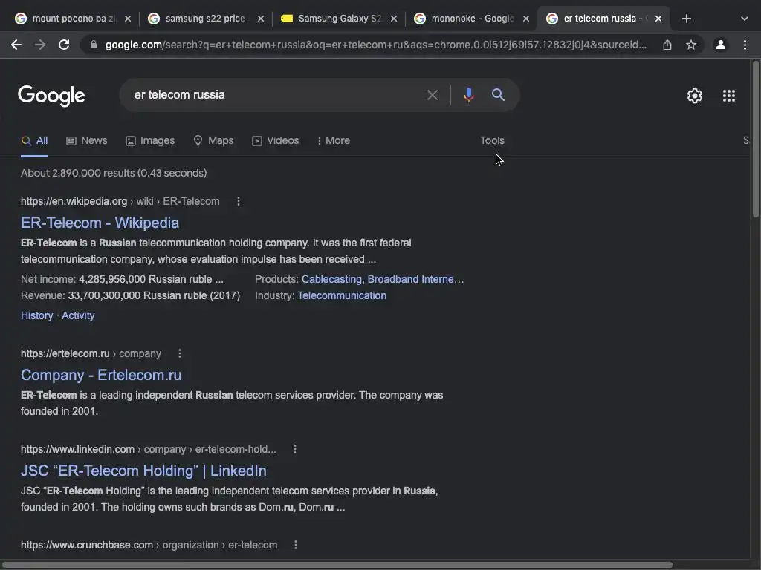Open Chrome three-dot menu

745,45
